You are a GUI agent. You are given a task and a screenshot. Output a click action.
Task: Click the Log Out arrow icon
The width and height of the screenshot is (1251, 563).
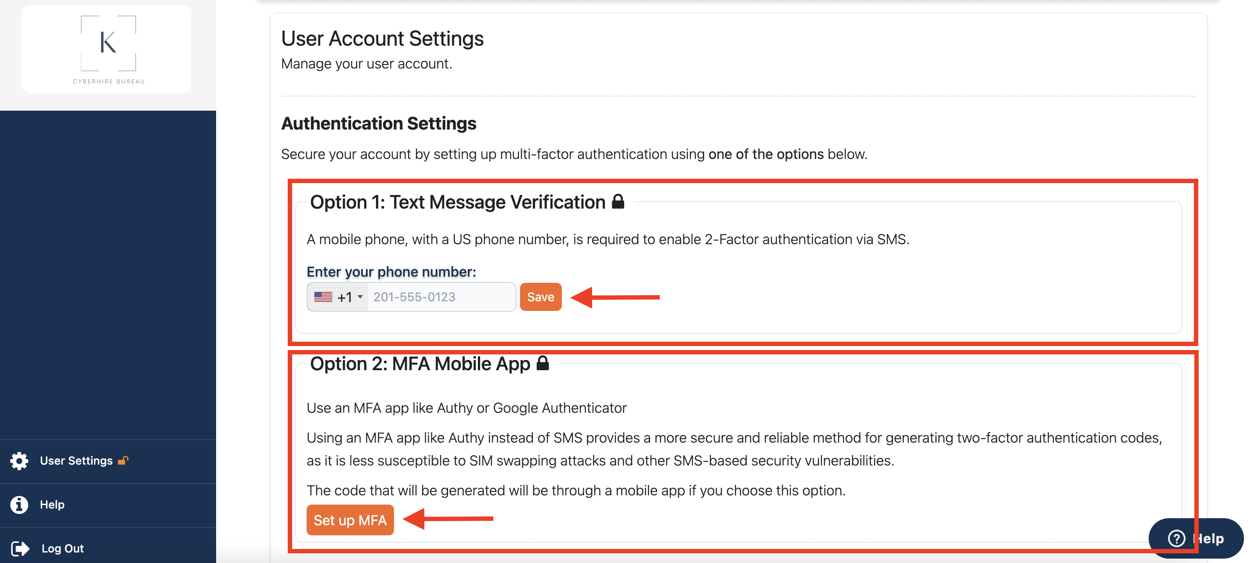pyautogui.click(x=20, y=549)
